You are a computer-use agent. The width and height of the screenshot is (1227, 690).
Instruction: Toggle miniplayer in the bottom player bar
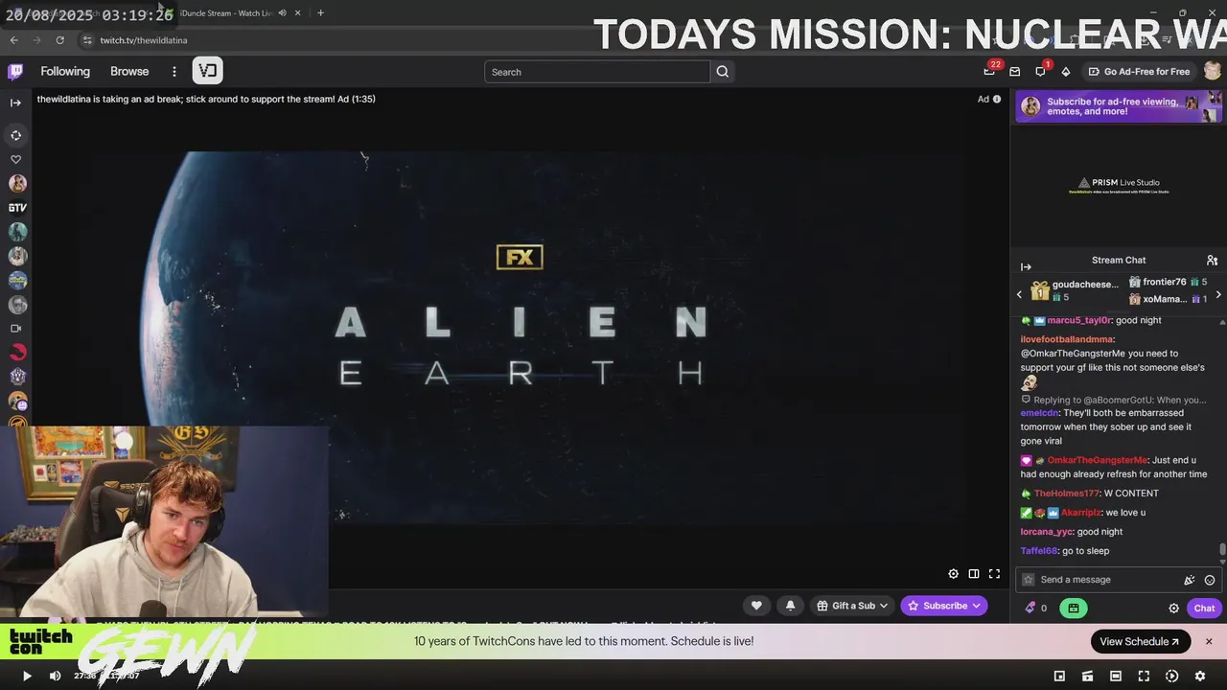coord(1059,676)
